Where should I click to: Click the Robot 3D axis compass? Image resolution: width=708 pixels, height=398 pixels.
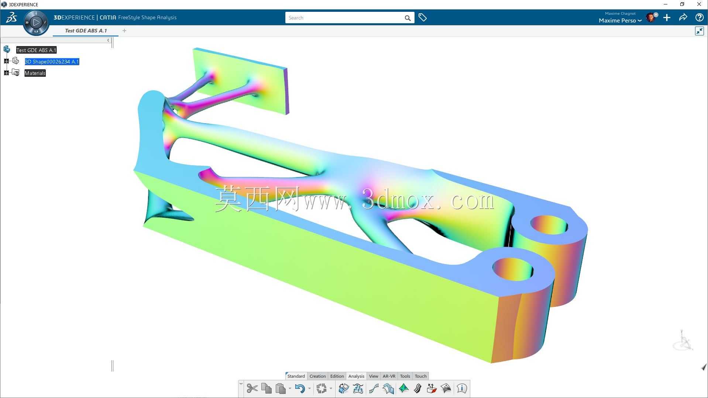click(x=683, y=340)
